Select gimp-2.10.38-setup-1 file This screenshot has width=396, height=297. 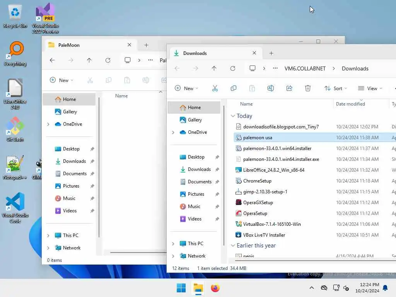pos(265,192)
